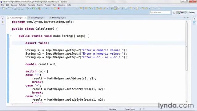Click the New Java Package icon
The width and height of the screenshot is (197, 111).
pyautogui.click(x=86, y=8)
